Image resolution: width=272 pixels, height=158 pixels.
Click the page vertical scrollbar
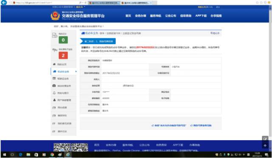(x=270, y=78)
